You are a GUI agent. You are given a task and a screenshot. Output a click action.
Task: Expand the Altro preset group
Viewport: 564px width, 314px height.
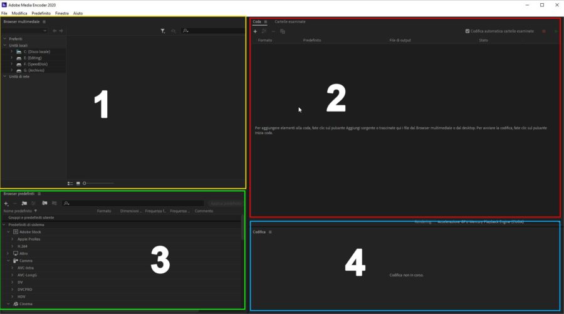(x=8, y=254)
